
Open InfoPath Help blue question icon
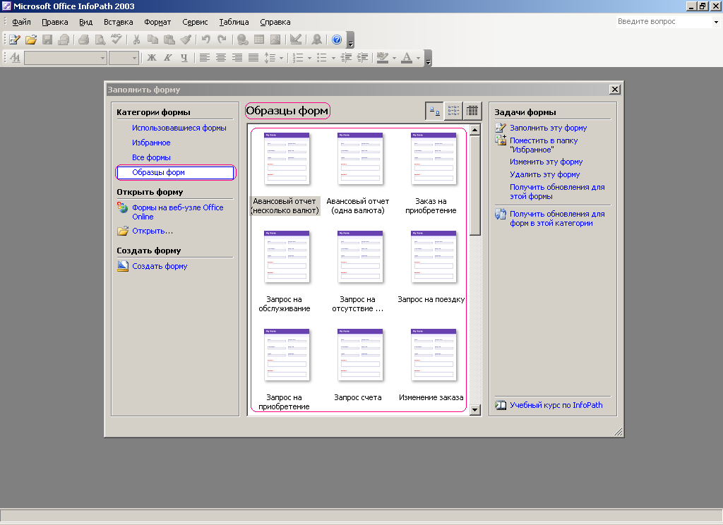[x=337, y=40]
